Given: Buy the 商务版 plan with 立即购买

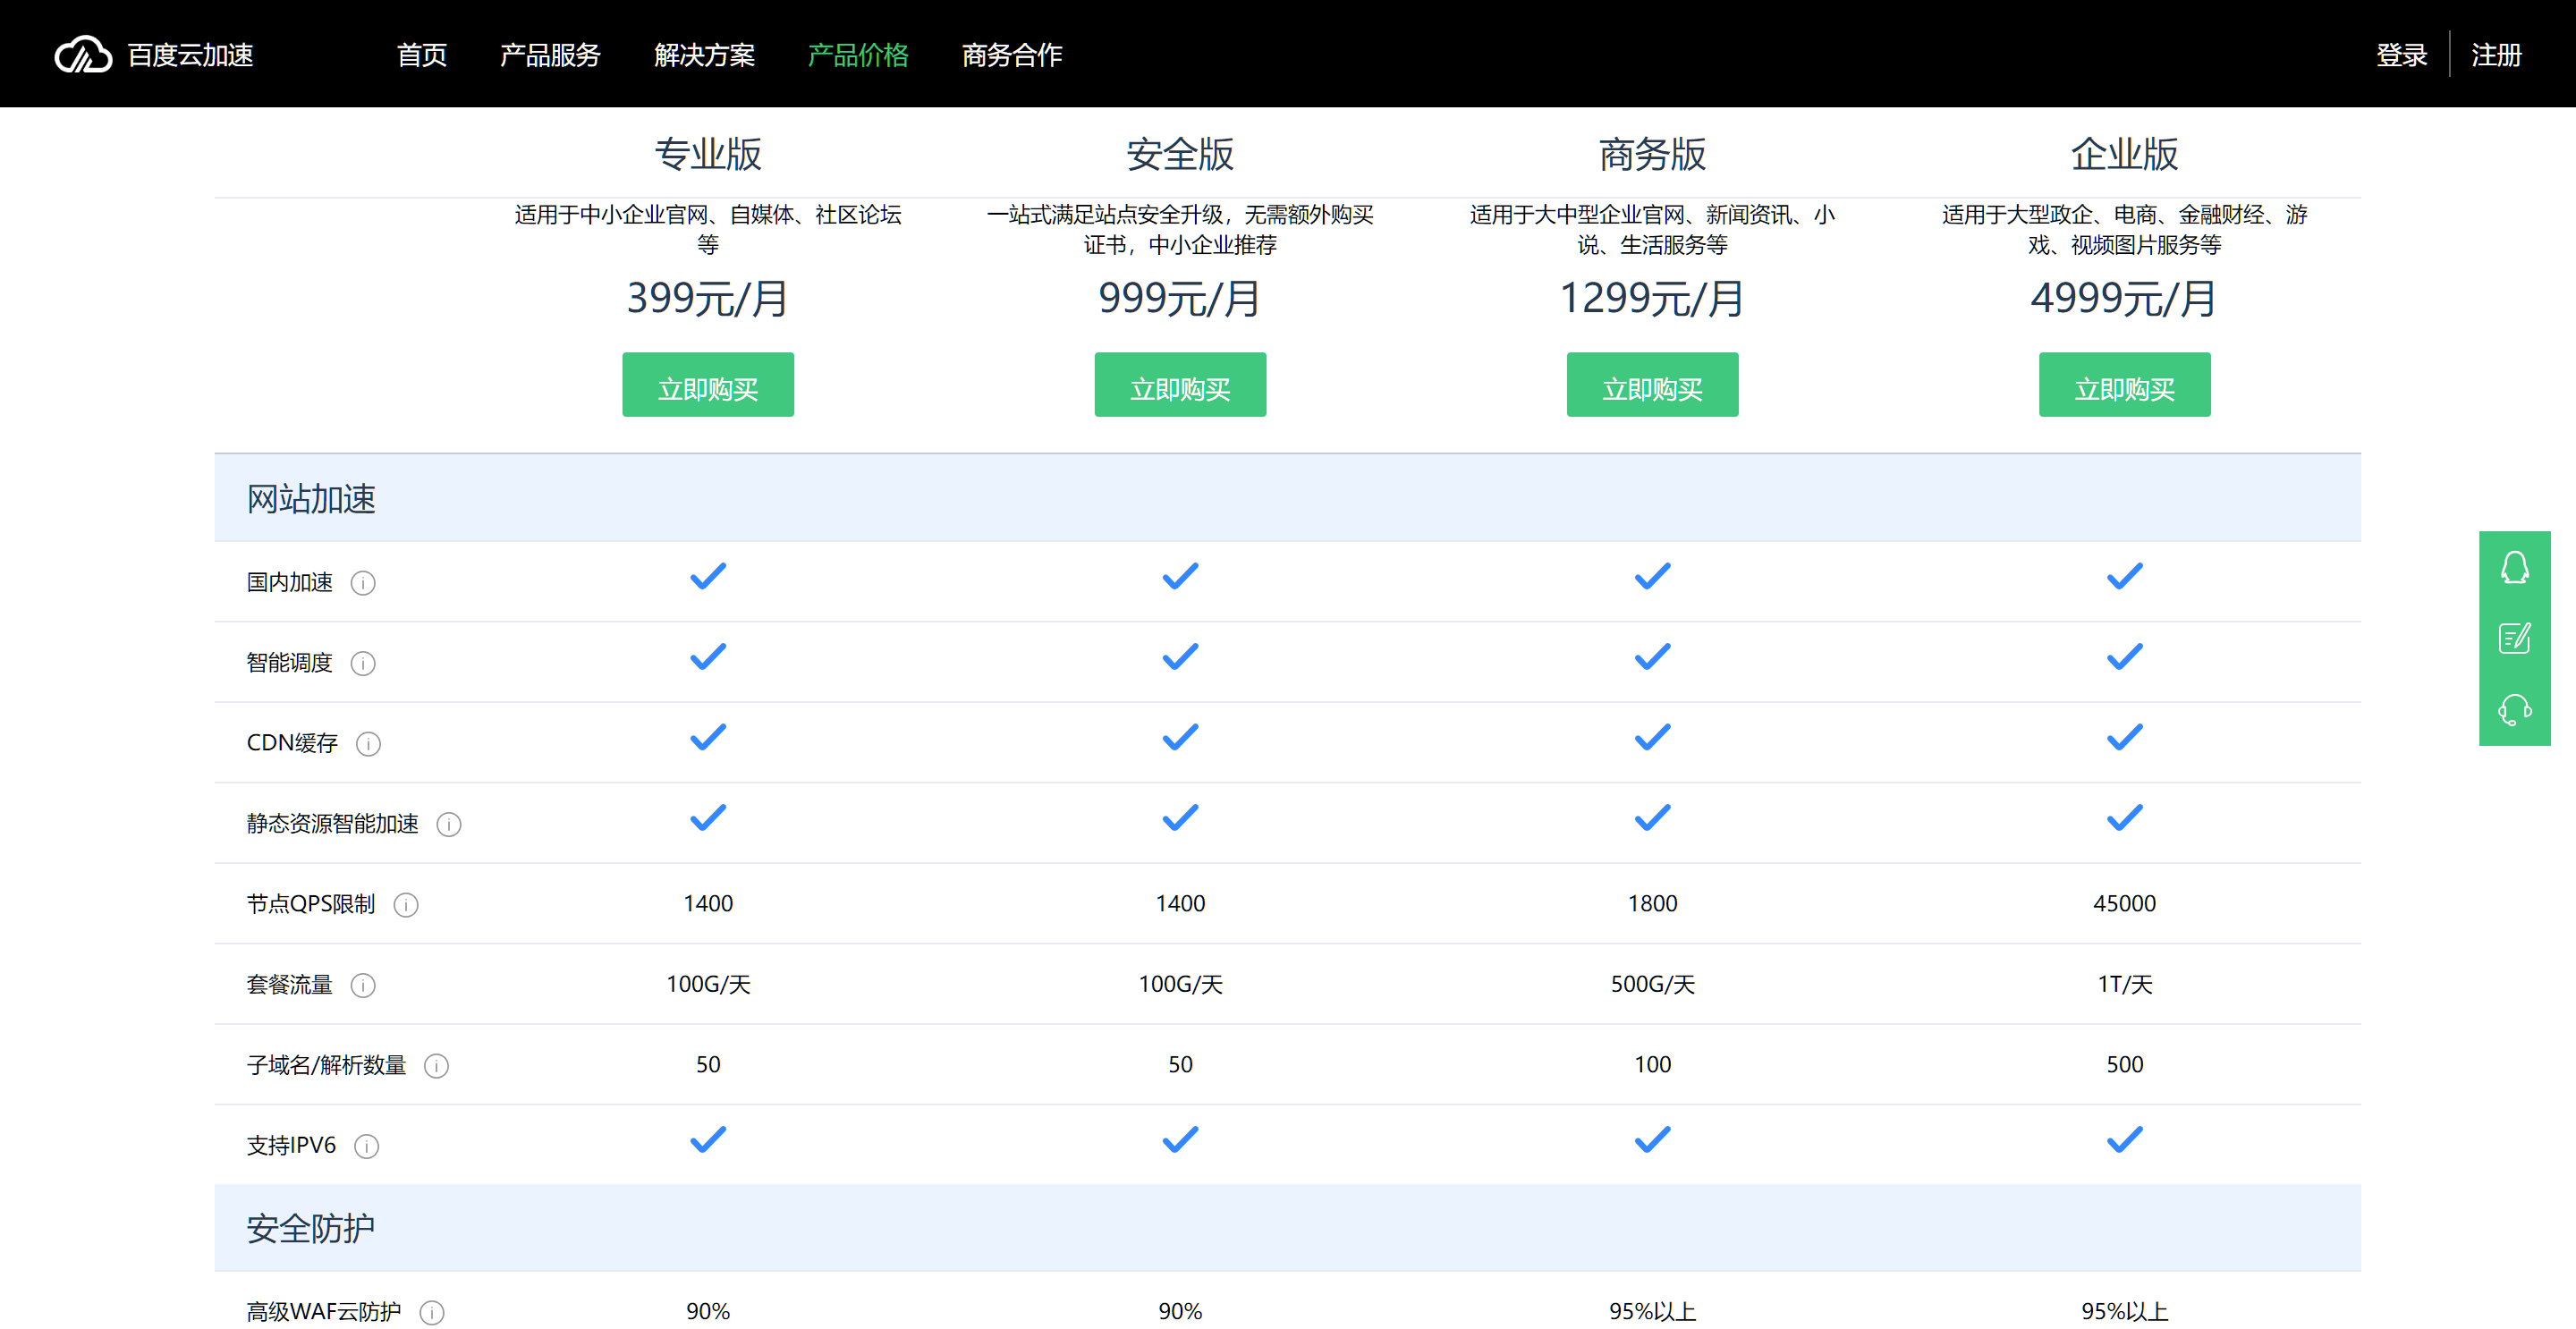Looking at the screenshot, I should (x=1652, y=385).
